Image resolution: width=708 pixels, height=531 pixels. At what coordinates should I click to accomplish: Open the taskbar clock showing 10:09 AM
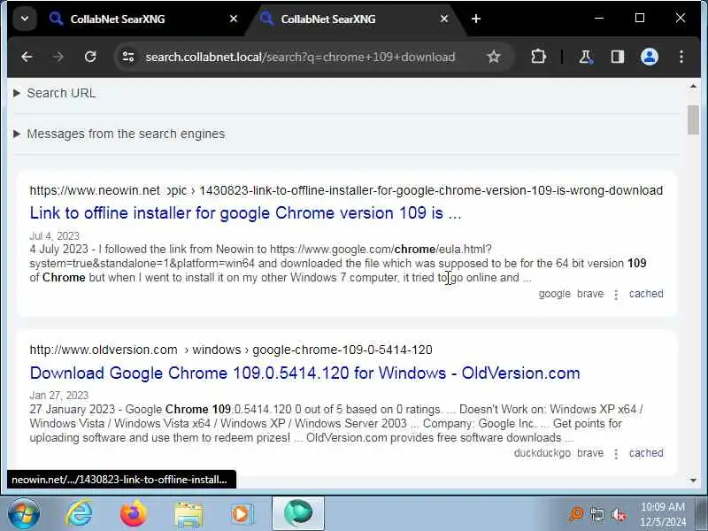663,514
